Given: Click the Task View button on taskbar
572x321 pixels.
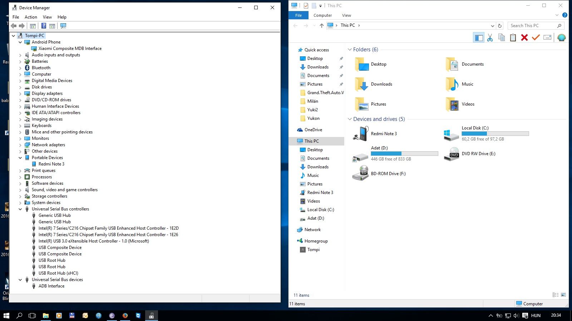Looking at the screenshot, I should [32, 316].
